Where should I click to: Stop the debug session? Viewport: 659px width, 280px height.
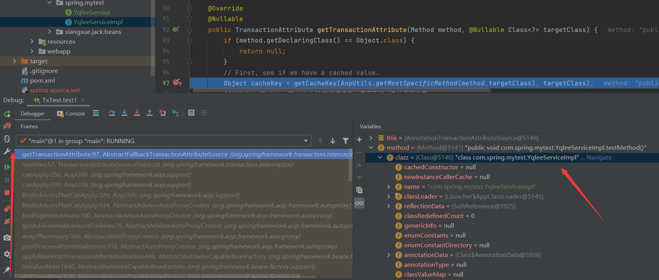(7, 193)
